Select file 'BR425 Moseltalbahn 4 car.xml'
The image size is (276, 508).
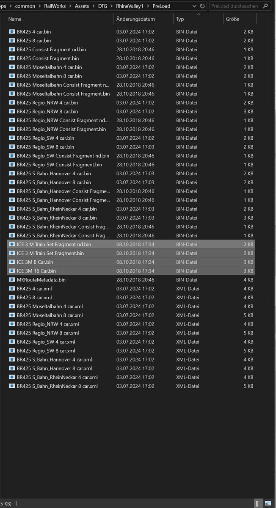(x=50, y=306)
